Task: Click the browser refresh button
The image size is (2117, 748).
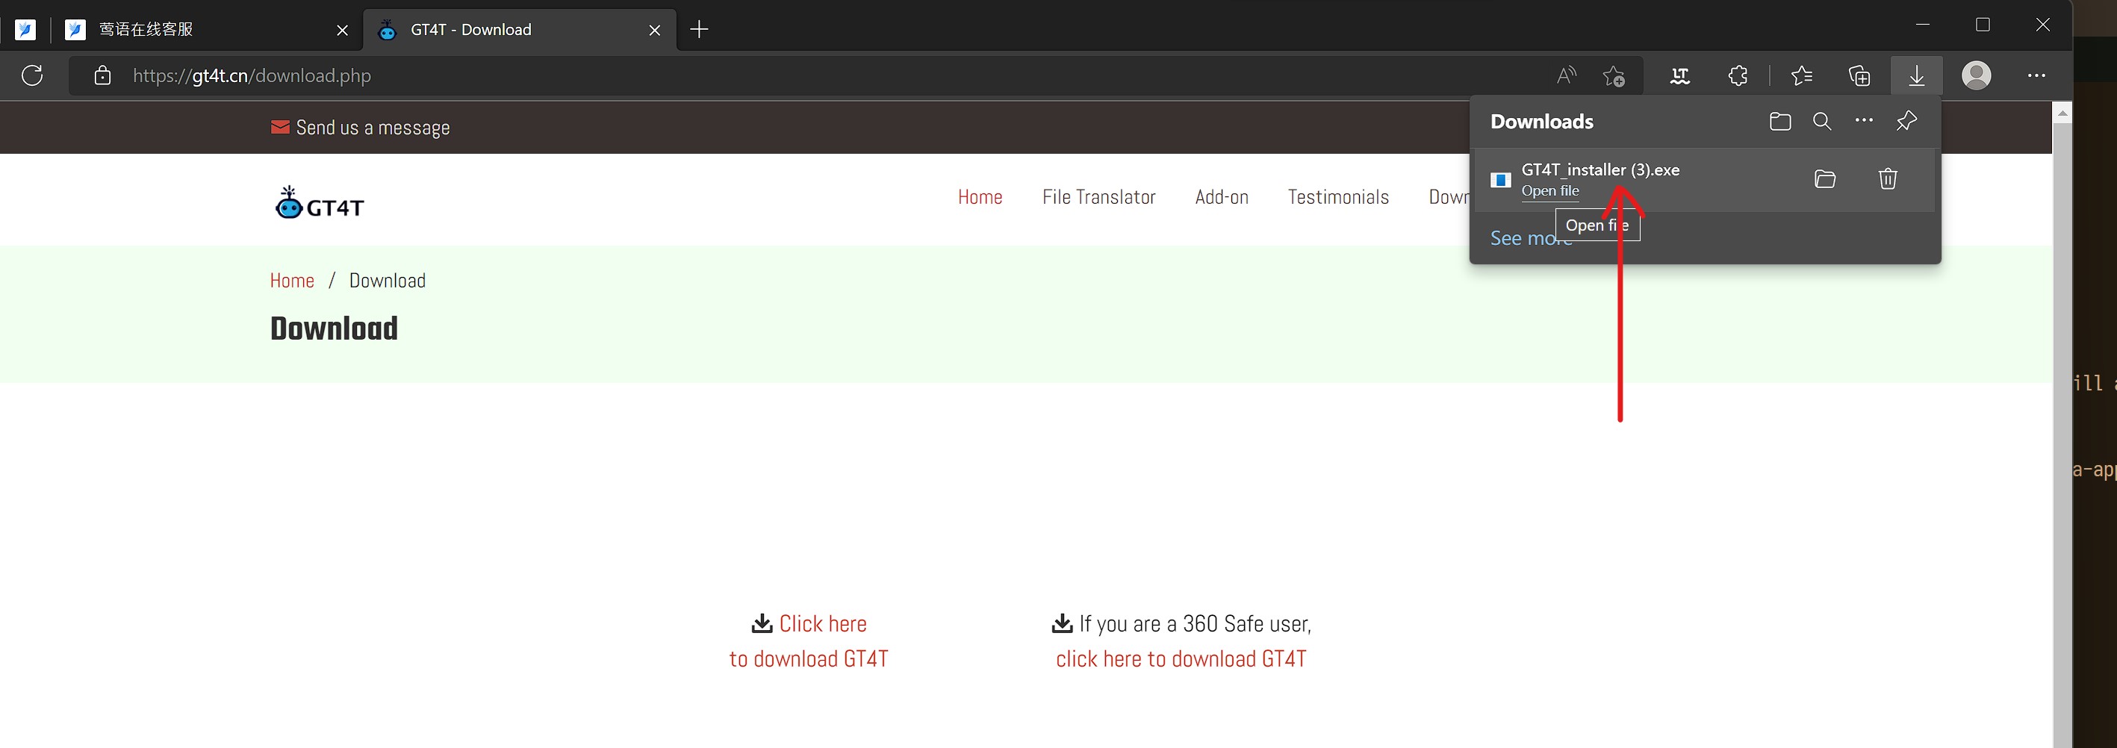Action: tap(32, 75)
